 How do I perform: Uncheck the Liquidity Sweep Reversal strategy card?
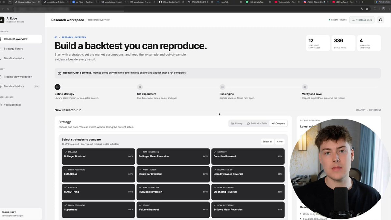(x=248, y=174)
